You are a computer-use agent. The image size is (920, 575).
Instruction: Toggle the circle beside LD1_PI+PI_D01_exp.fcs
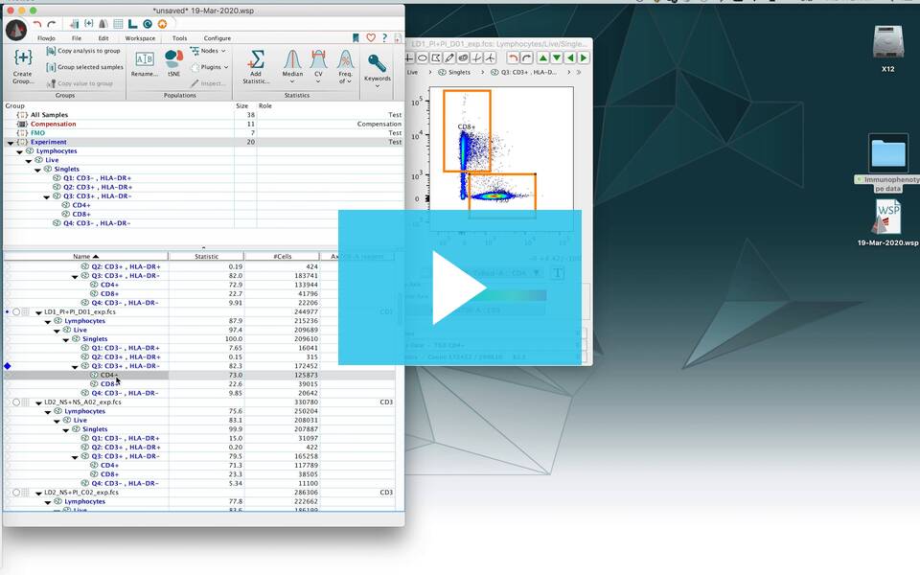pyautogui.click(x=16, y=312)
